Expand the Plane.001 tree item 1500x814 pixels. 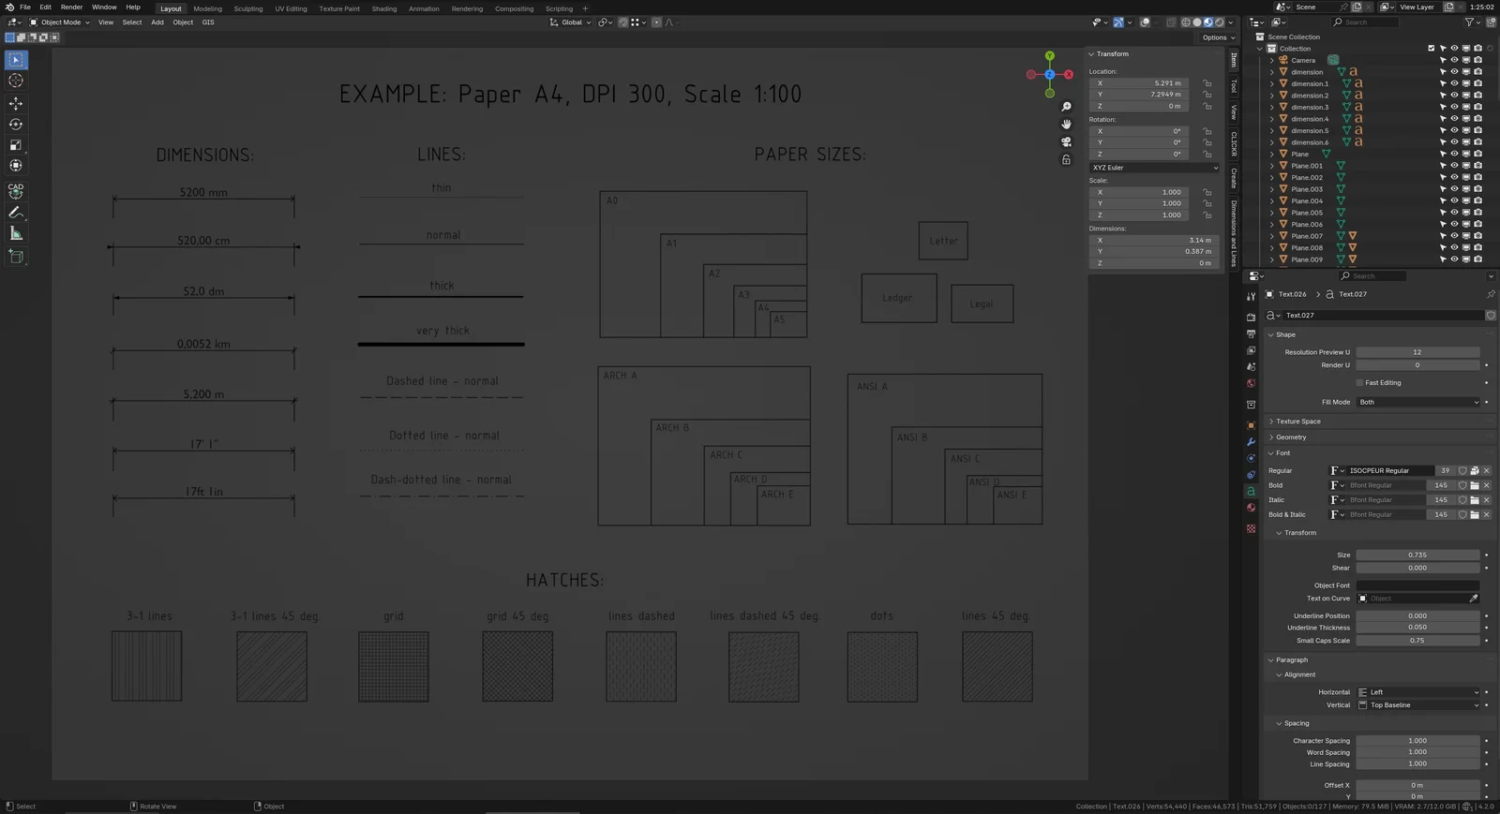(1272, 166)
